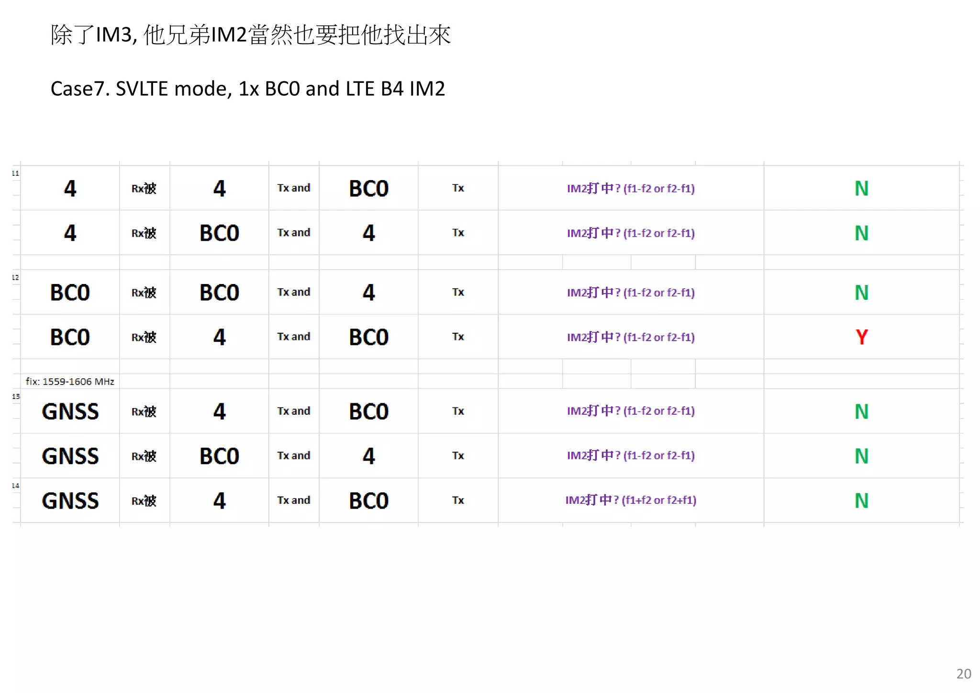Screen dimensions: 980x693
Task: Select the final 'Tx' cell in row 14
Action: (x=458, y=500)
